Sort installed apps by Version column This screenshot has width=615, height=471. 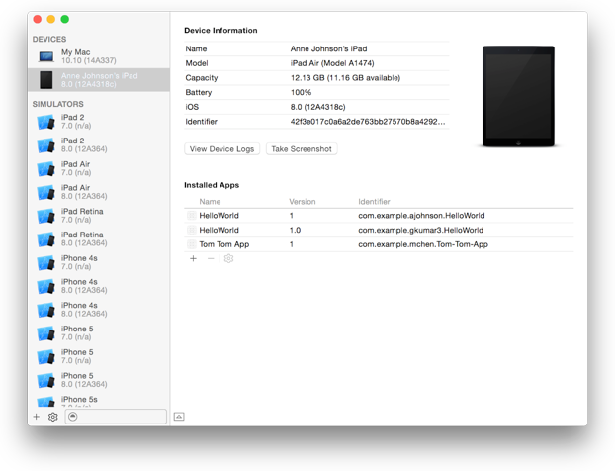[303, 201]
